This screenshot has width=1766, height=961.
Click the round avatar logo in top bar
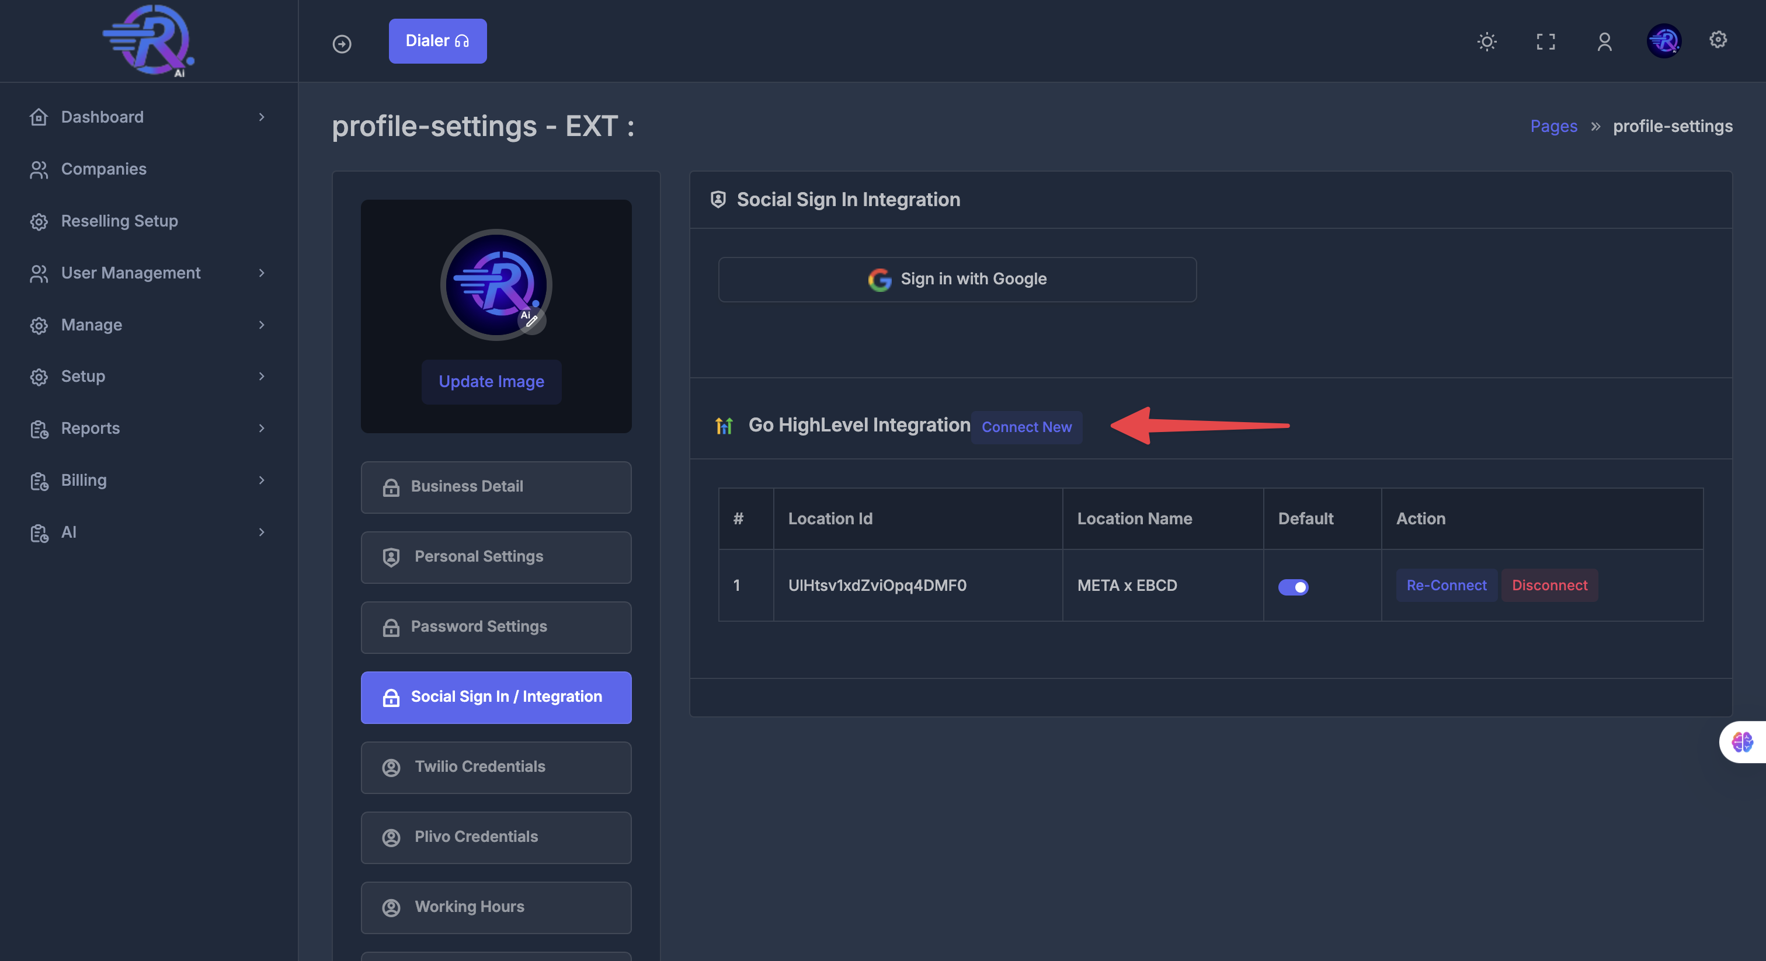pyautogui.click(x=1664, y=41)
